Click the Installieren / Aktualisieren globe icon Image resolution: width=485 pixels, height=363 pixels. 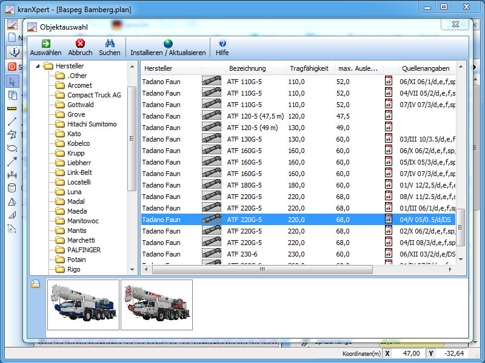168,44
